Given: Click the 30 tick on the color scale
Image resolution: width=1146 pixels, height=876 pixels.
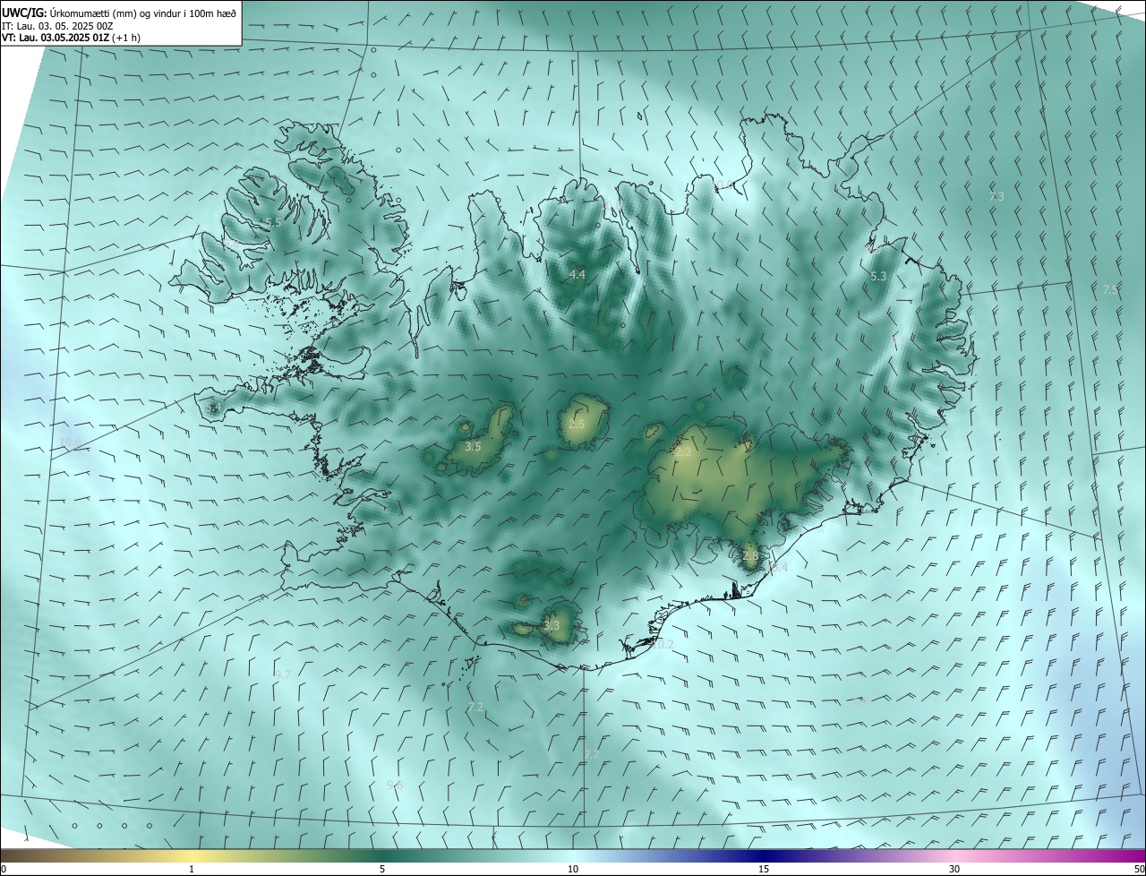Looking at the screenshot, I should [954, 869].
